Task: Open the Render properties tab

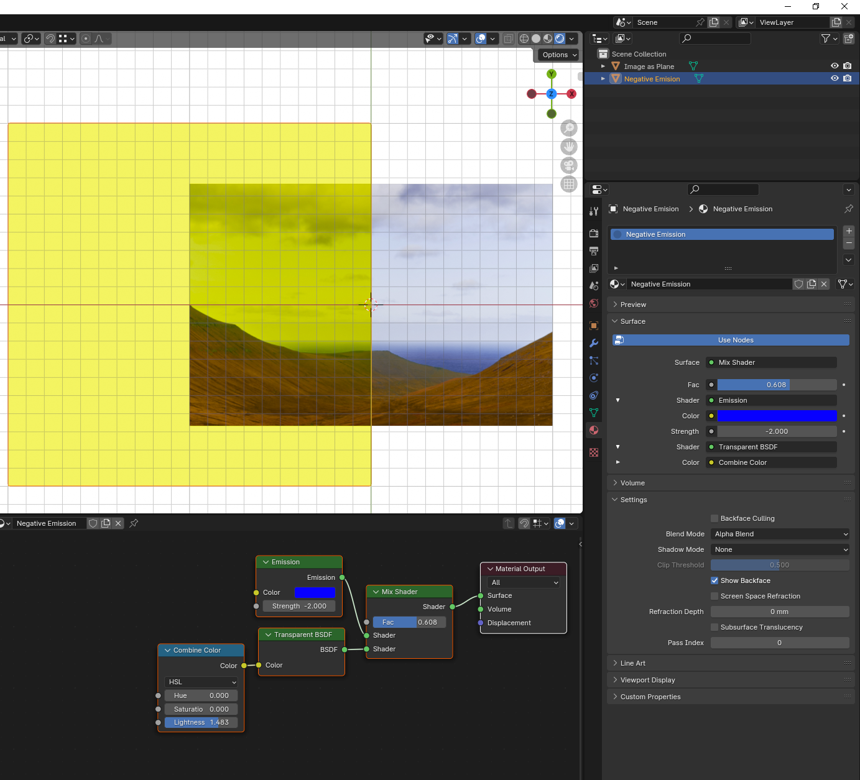Action: coord(594,233)
